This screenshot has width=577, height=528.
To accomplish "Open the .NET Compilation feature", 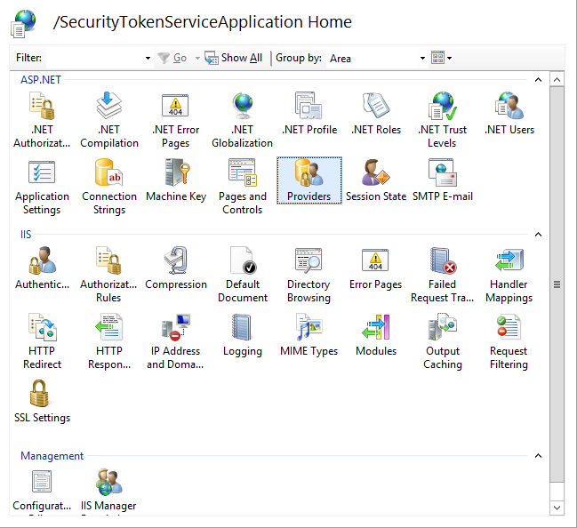I will click(109, 120).
